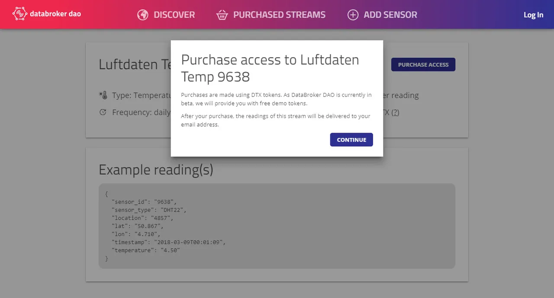The image size is (554, 298).
Task: Click the Log In link
Action: click(x=533, y=15)
